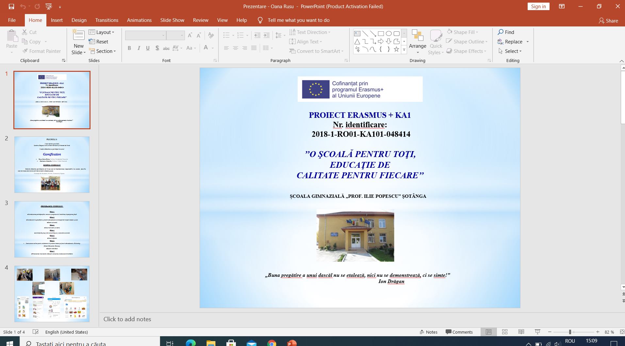Image resolution: width=625 pixels, height=346 pixels.
Task: Toggle the Notes pane in status bar
Action: click(428, 332)
